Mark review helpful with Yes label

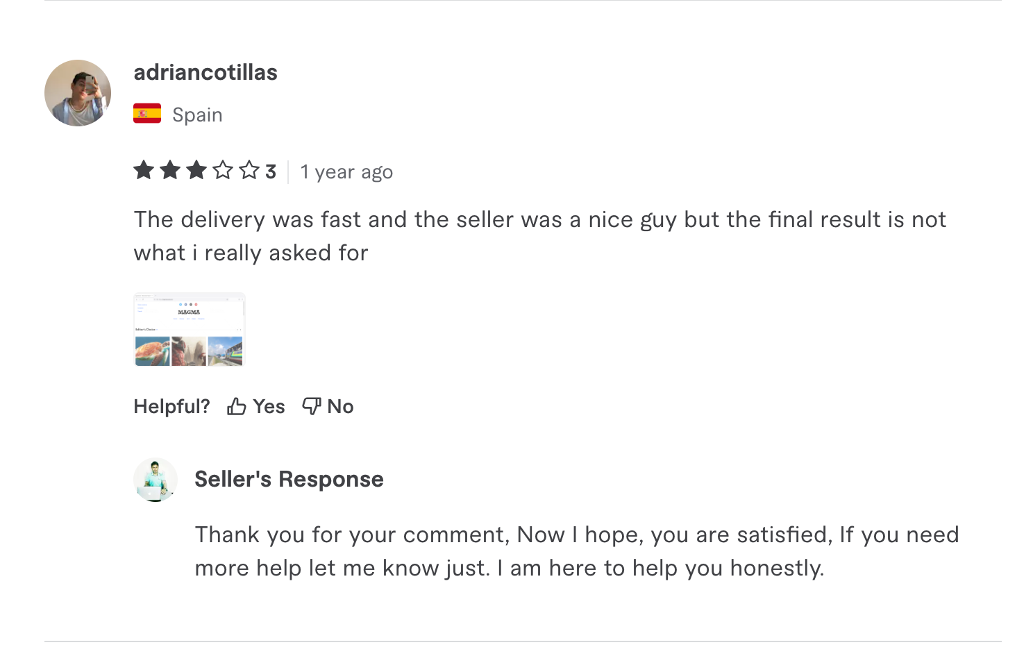point(269,406)
